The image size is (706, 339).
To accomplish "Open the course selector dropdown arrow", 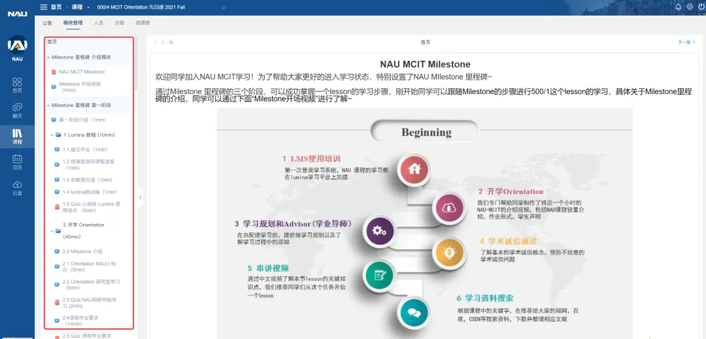I will coord(224,7).
